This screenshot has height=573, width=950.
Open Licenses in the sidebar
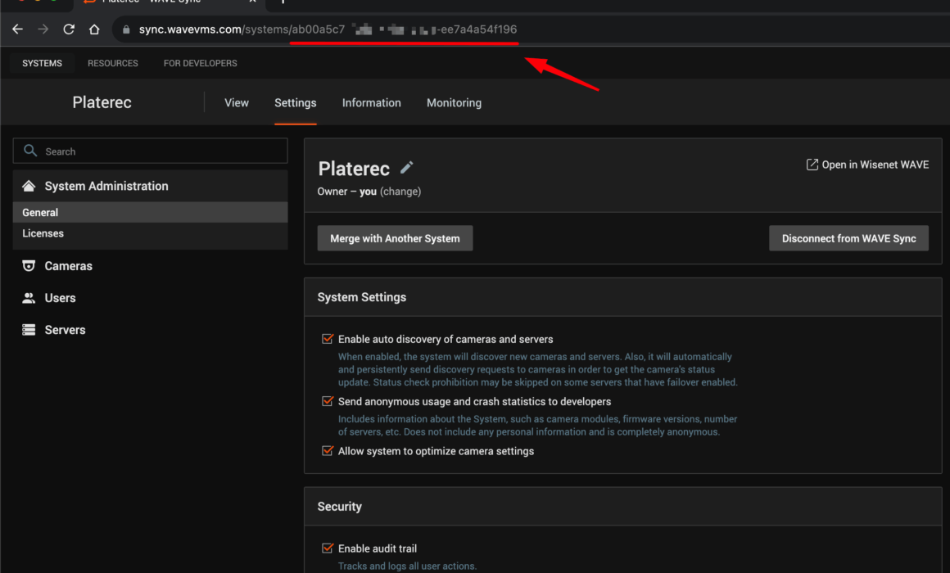150,233
